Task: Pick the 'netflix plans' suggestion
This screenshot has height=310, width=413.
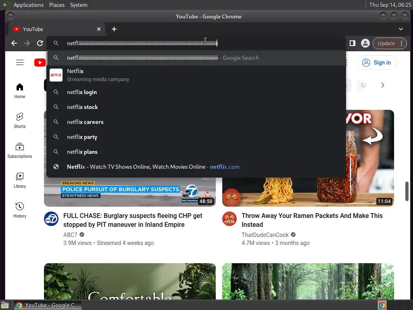Action: 196,152
